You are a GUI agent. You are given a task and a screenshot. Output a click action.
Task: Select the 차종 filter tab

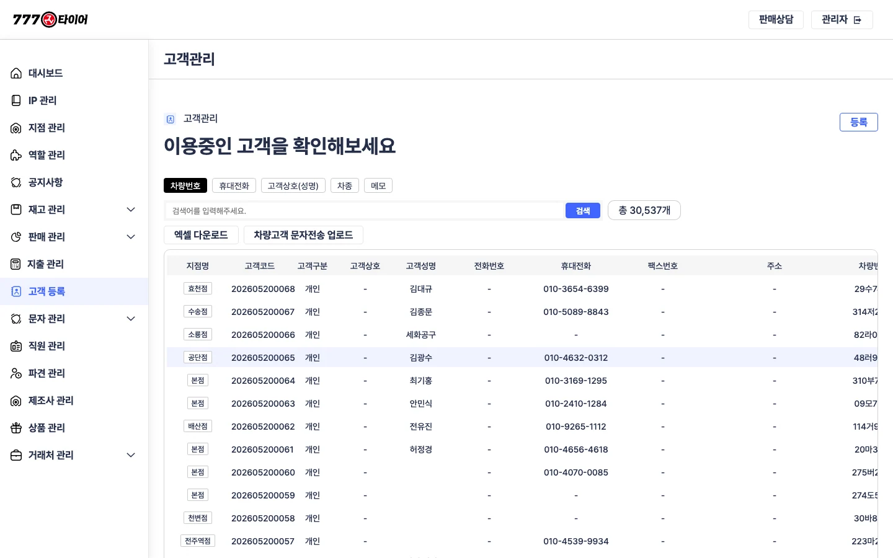coord(345,185)
